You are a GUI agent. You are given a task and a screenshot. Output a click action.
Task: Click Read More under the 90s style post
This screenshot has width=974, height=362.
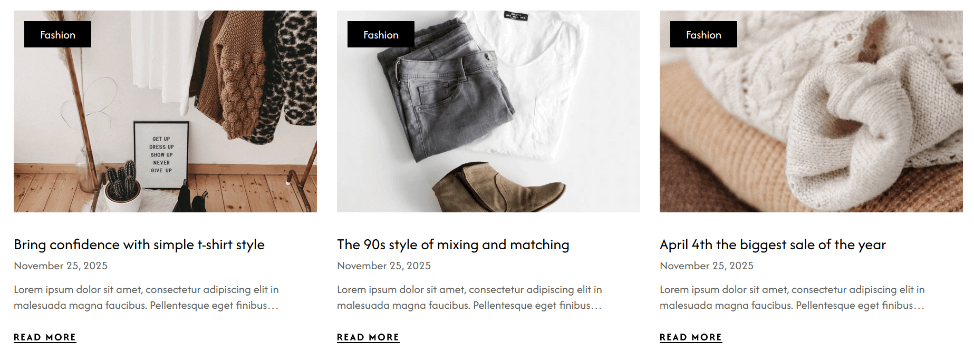368,337
